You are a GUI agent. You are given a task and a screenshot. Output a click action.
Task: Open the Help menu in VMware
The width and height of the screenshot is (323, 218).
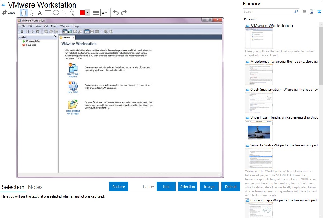76,26
